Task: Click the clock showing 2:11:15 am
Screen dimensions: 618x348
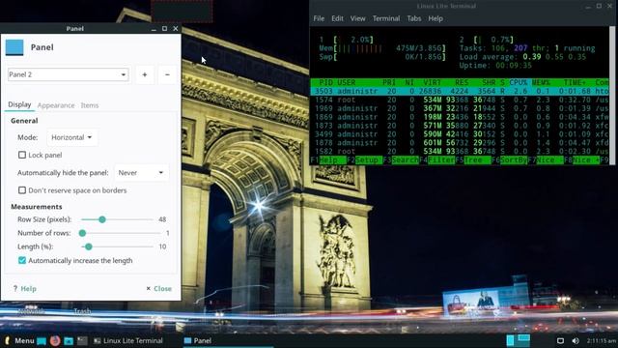Action: tap(601, 340)
